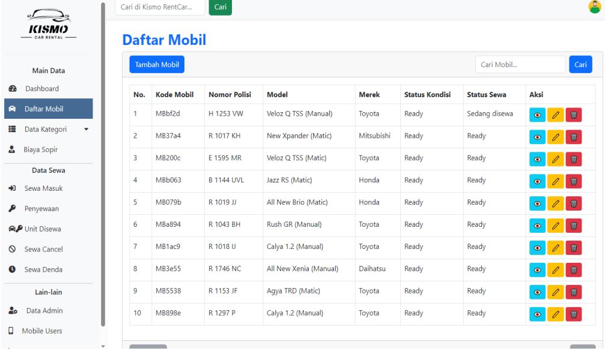Screen dimensions: 605x351
Task: Click the Tambah Mobil button
Action: [x=157, y=65]
